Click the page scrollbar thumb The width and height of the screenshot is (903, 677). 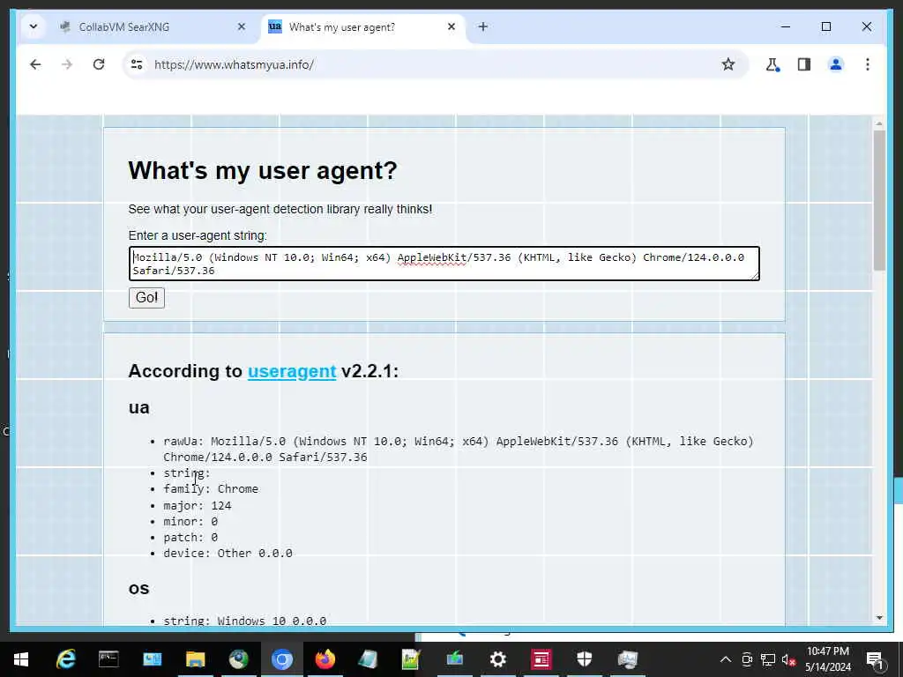[x=879, y=200]
